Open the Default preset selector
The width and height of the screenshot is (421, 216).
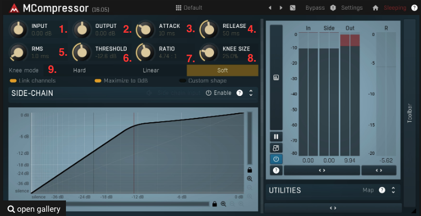tap(189, 8)
